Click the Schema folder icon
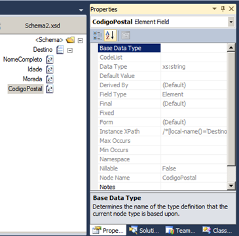Viewport: 239px width, 236px height. 70,40
